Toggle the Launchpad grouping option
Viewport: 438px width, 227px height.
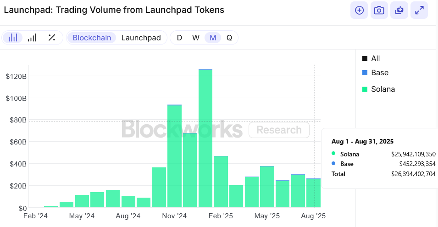[x=141, y=38]
